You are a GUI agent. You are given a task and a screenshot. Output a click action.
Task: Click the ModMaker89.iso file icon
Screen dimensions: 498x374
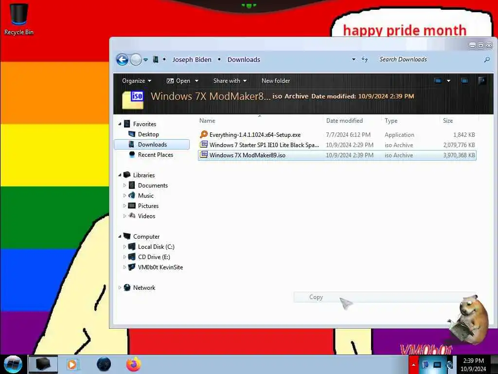tap(204, 155)
